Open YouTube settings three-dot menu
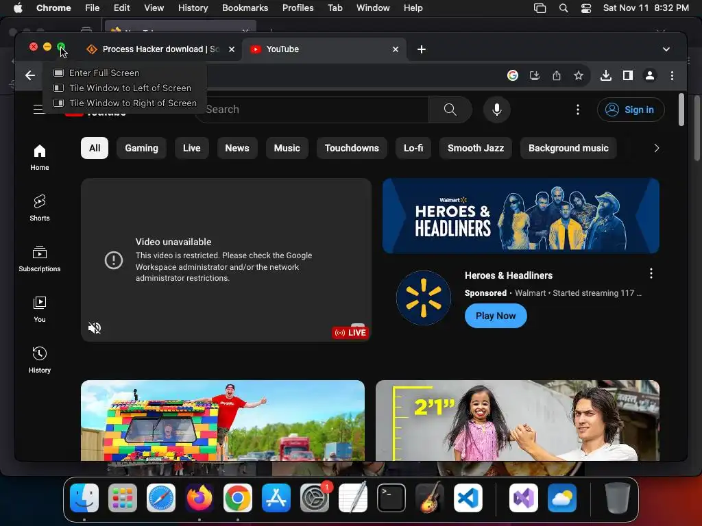This screenshot has height=526, width=702. click(x=577, y=110)
